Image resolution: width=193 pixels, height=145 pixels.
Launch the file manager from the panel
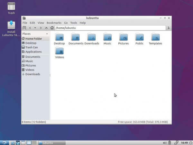pyautogui.click(x=13, y=143)
